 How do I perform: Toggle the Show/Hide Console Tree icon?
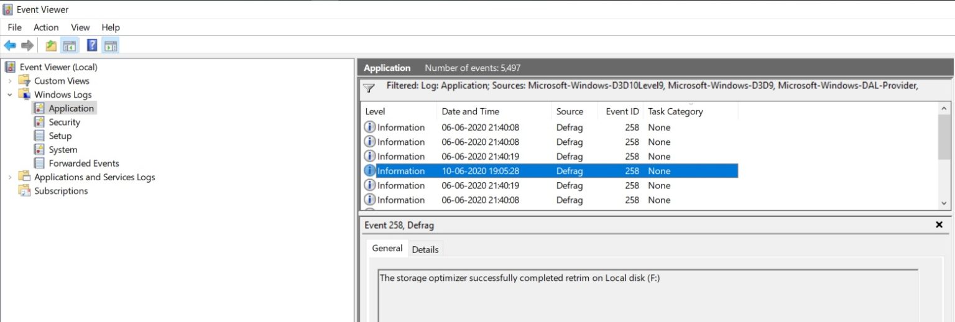pyautogui.click(x=69, y=45)
